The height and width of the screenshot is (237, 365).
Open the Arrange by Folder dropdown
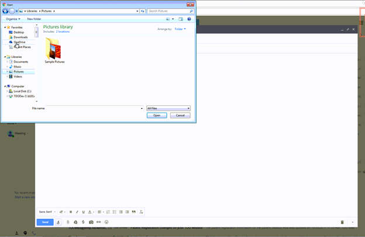pyautogui.click(x=180, y=29)
